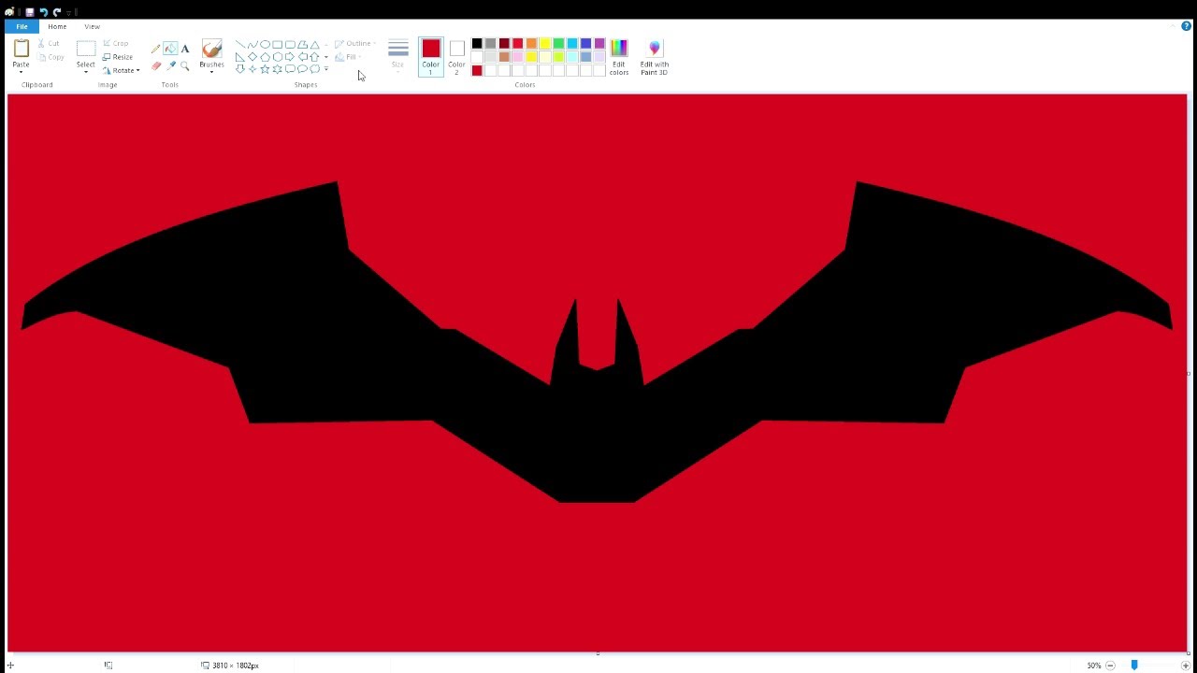Choose the Right arrow shape
Screen dimensions: 1197x673
[290, 57]
